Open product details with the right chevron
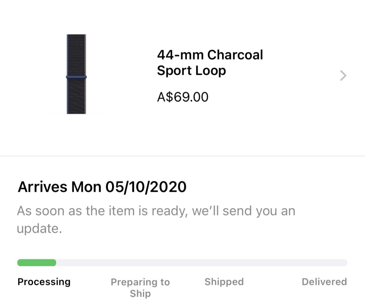The height and width of the screenshot is (303, 365). pyautogui.click(x=343, y=76)
